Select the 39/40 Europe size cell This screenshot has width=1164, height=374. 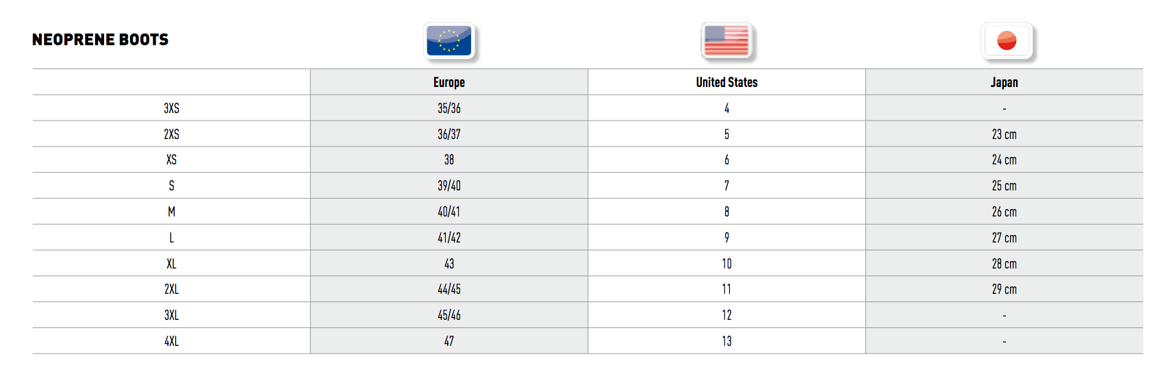tap(449, 186)
